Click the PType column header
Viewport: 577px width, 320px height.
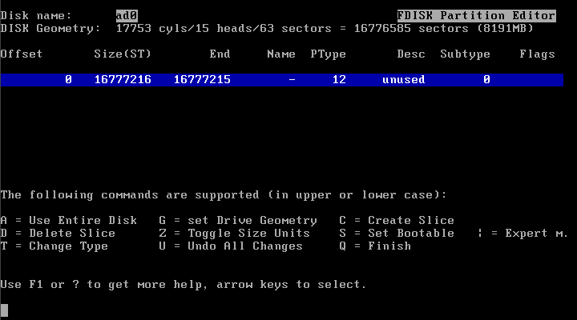tap(328, 54)
